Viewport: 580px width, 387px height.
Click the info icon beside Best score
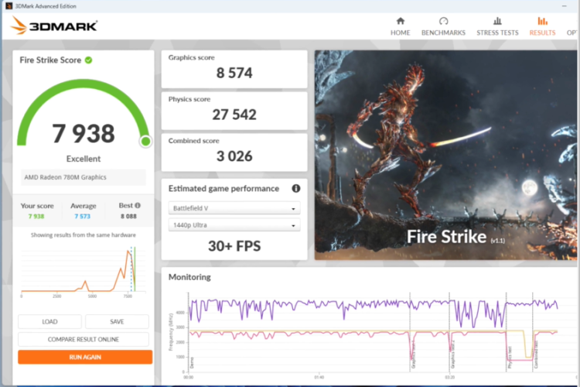pyautogui.click(x=138, y=206)
